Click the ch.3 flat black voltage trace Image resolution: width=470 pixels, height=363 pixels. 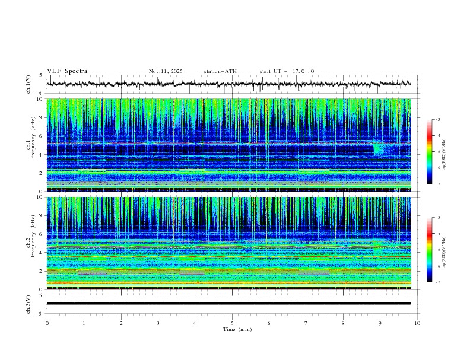(228, 304)
